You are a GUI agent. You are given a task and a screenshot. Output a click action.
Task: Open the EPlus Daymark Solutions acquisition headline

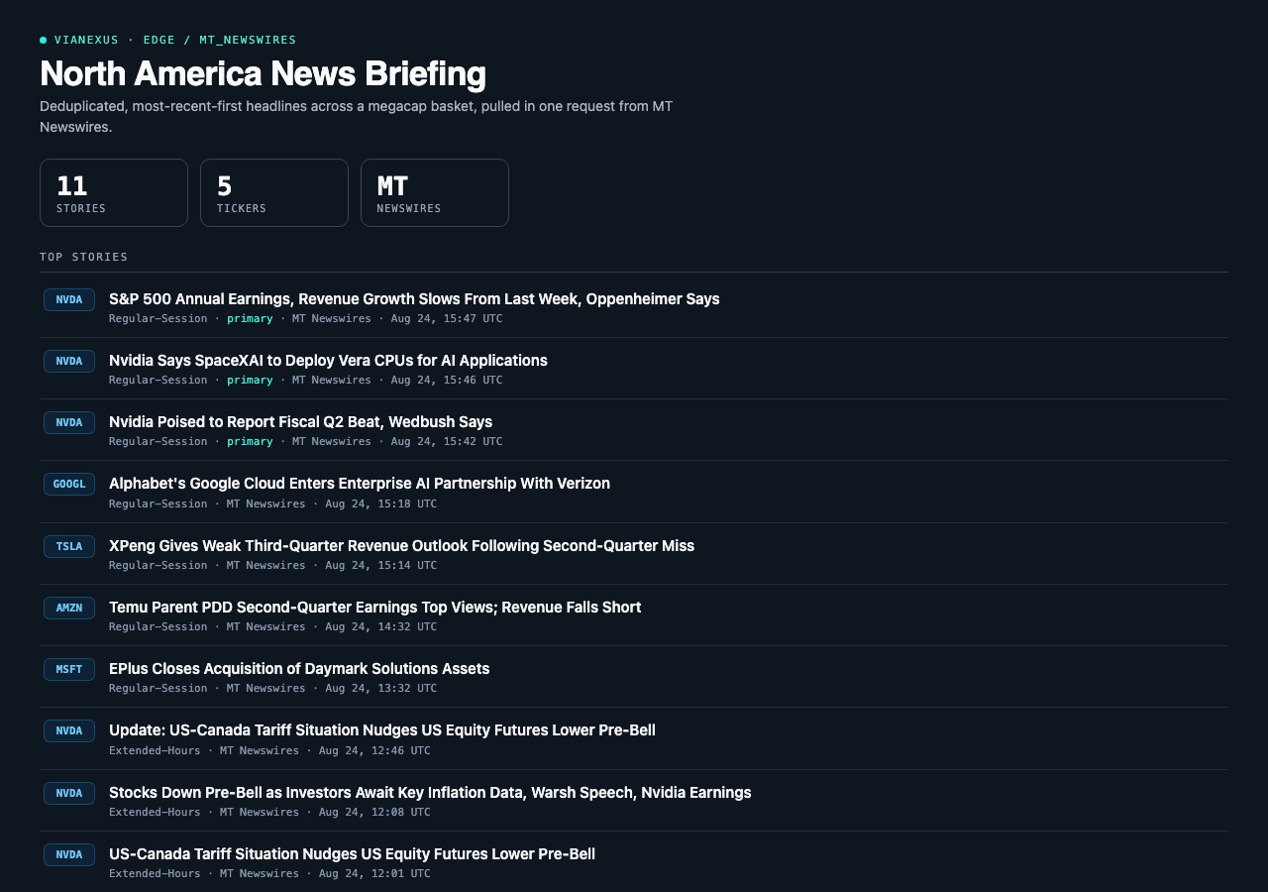(x=299, y=668)
